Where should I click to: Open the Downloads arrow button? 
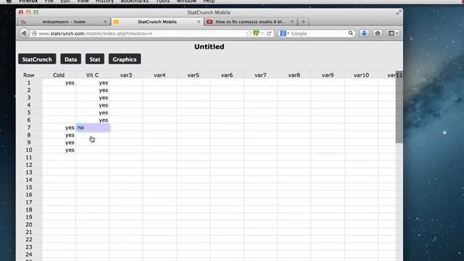point(364,33)
